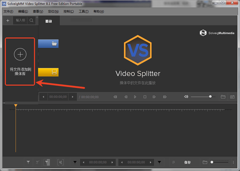Toggle the highlighted invert fragment icon

pyautogui.click(x=47, y=162)
